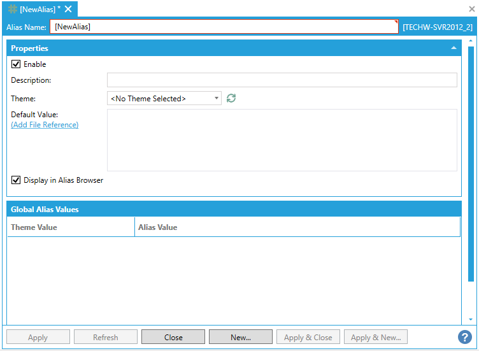Click the refresh theme icon
This screenshot has height=351, width=479.
(x=231, y=98)
